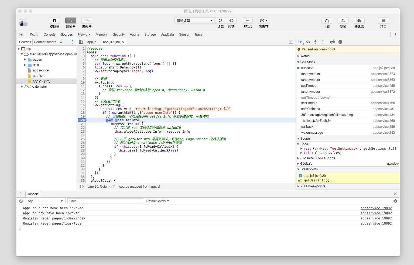Expand the Watch section
The image size is (414, 265).
305,56
